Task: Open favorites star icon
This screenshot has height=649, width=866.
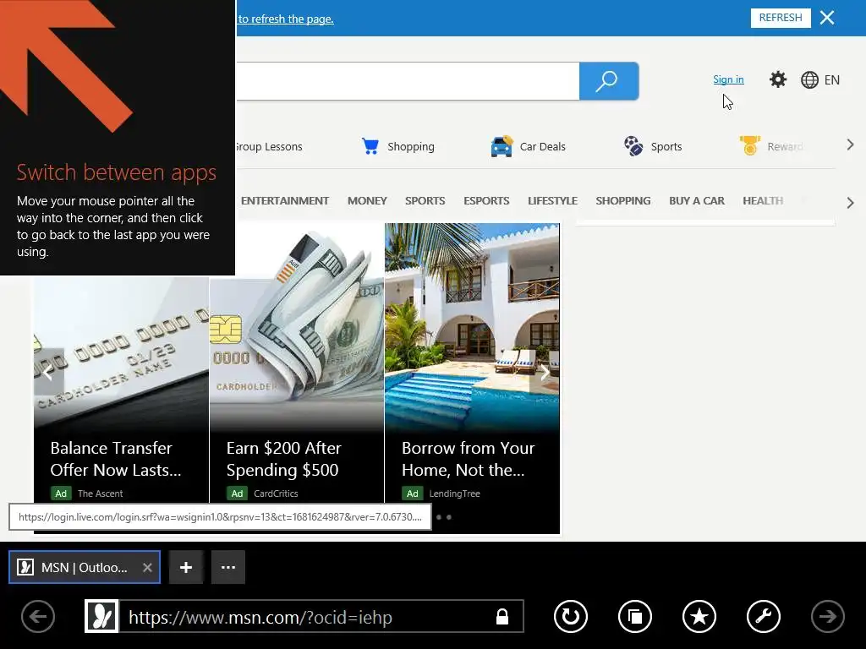Action: point(699,616)
